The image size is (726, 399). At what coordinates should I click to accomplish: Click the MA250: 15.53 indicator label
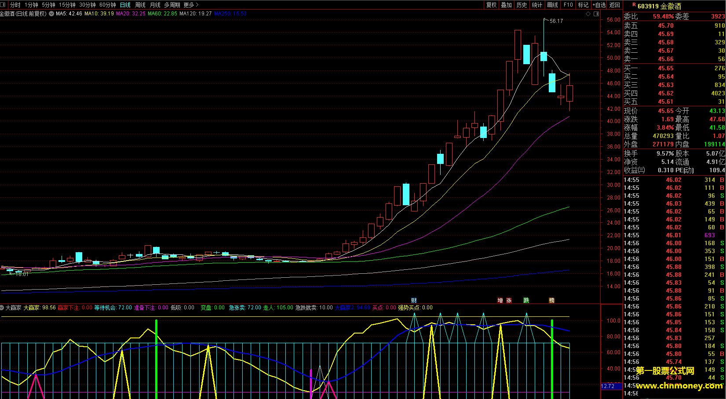230,14
